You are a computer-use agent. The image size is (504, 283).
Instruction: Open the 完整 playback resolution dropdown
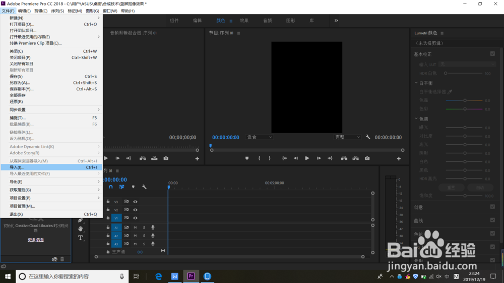(347, 137)
